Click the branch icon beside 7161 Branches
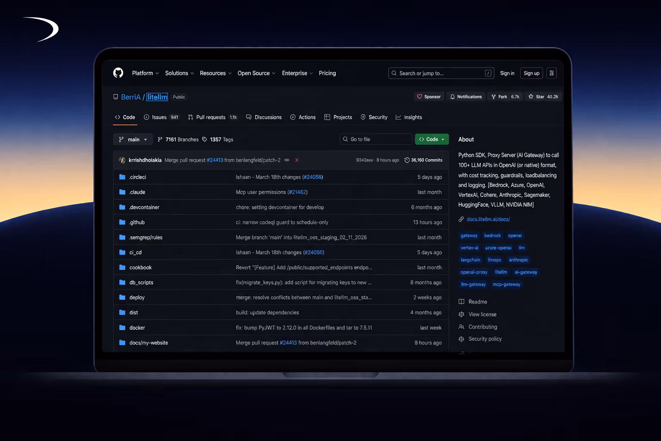The image size is (661, 441). point(159,139)
